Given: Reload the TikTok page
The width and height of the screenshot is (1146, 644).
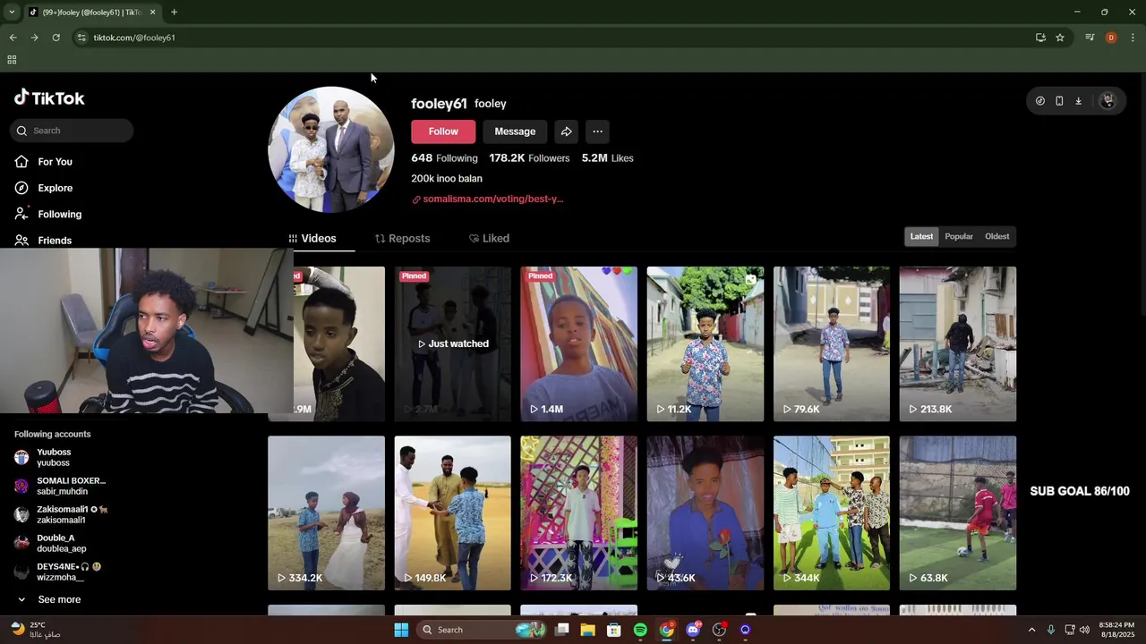Looking at the screenshot, I should [x=56, y=38].
